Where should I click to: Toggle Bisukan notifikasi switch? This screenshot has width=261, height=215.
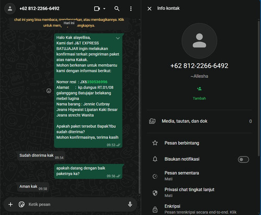point(243,159)
